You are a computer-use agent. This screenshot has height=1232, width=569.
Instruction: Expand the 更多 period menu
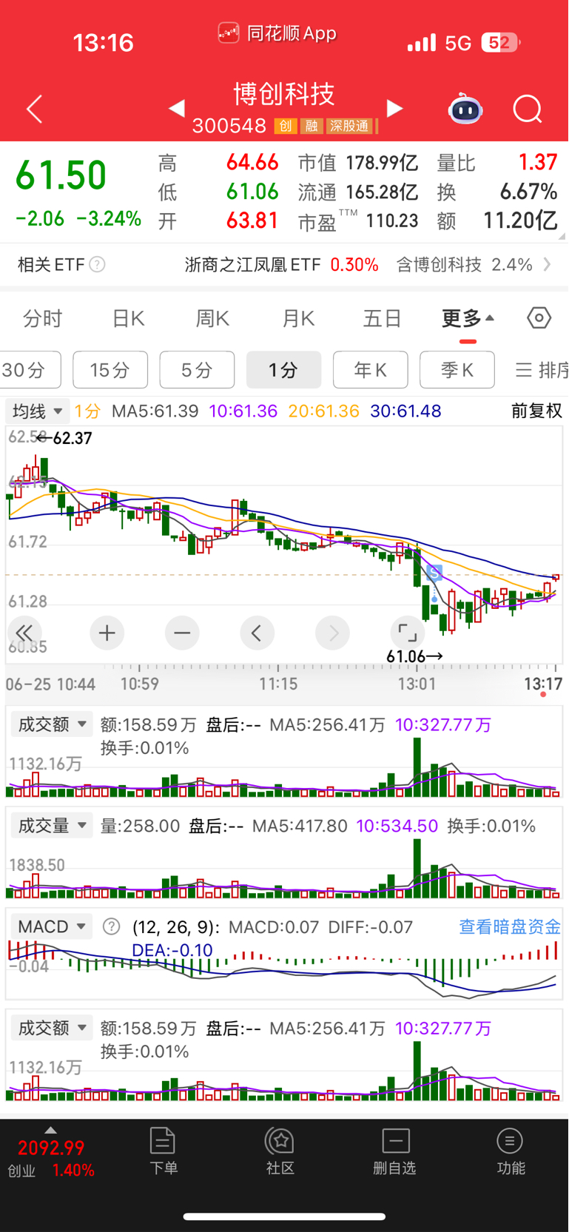click(468, 318)
